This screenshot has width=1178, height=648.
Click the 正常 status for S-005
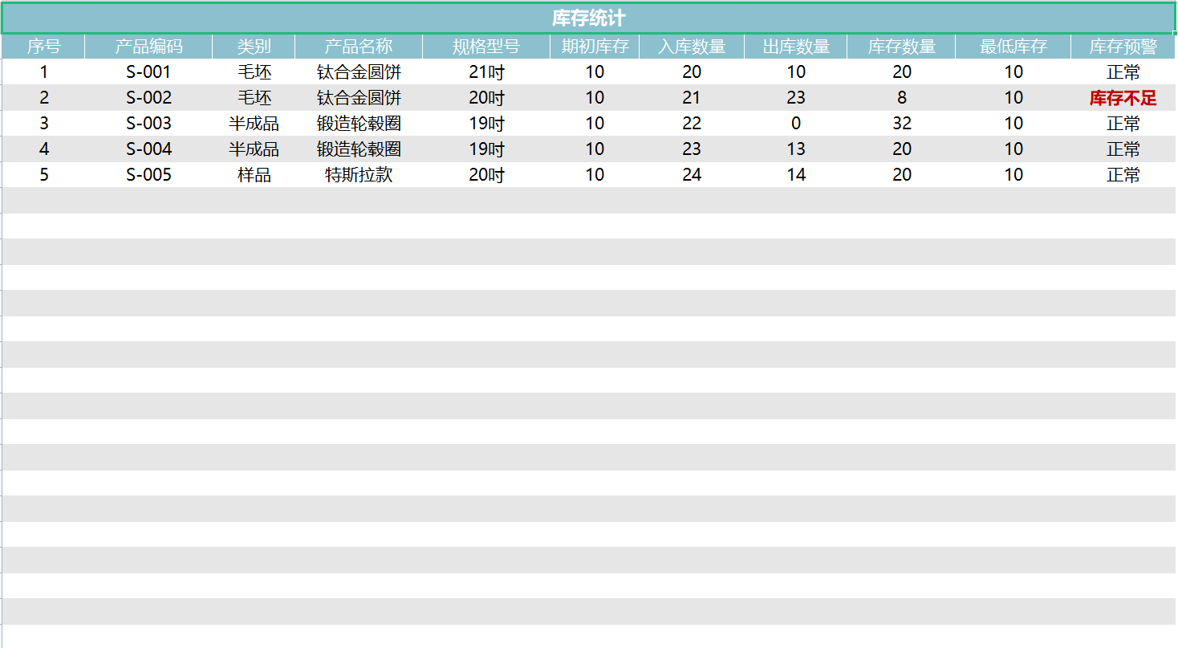coord(1123,175)
